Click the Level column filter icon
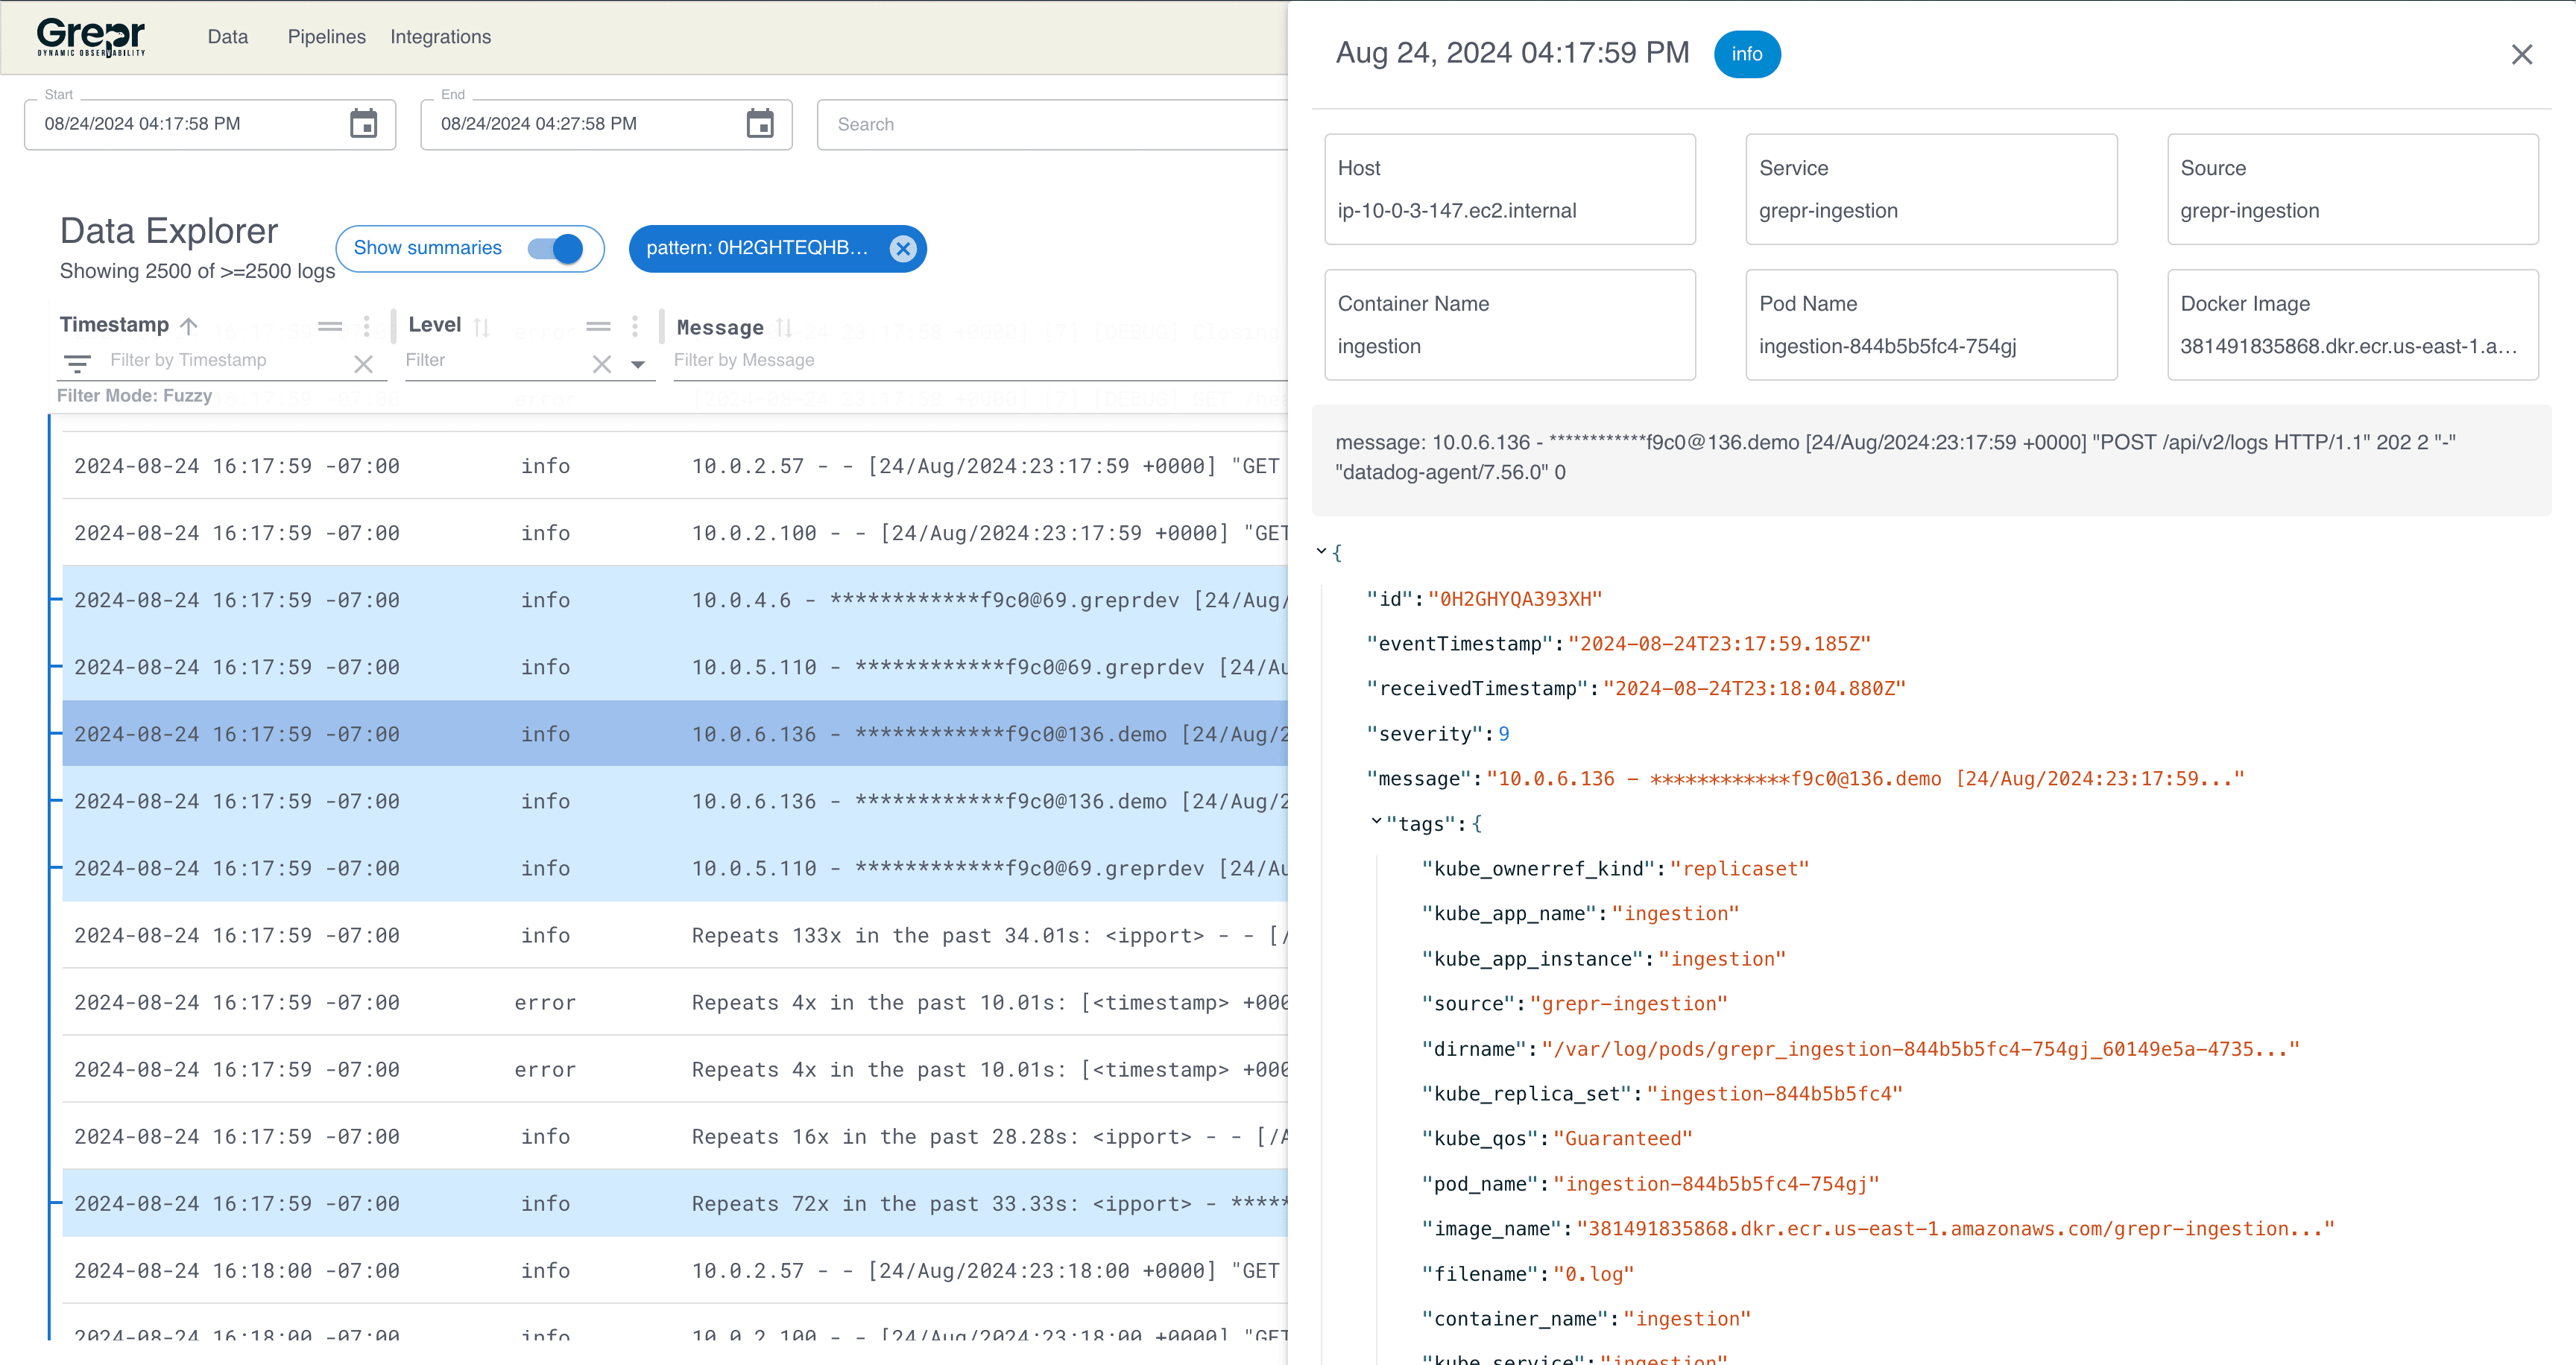2576x1365 pixels. (x=596, y=325)
